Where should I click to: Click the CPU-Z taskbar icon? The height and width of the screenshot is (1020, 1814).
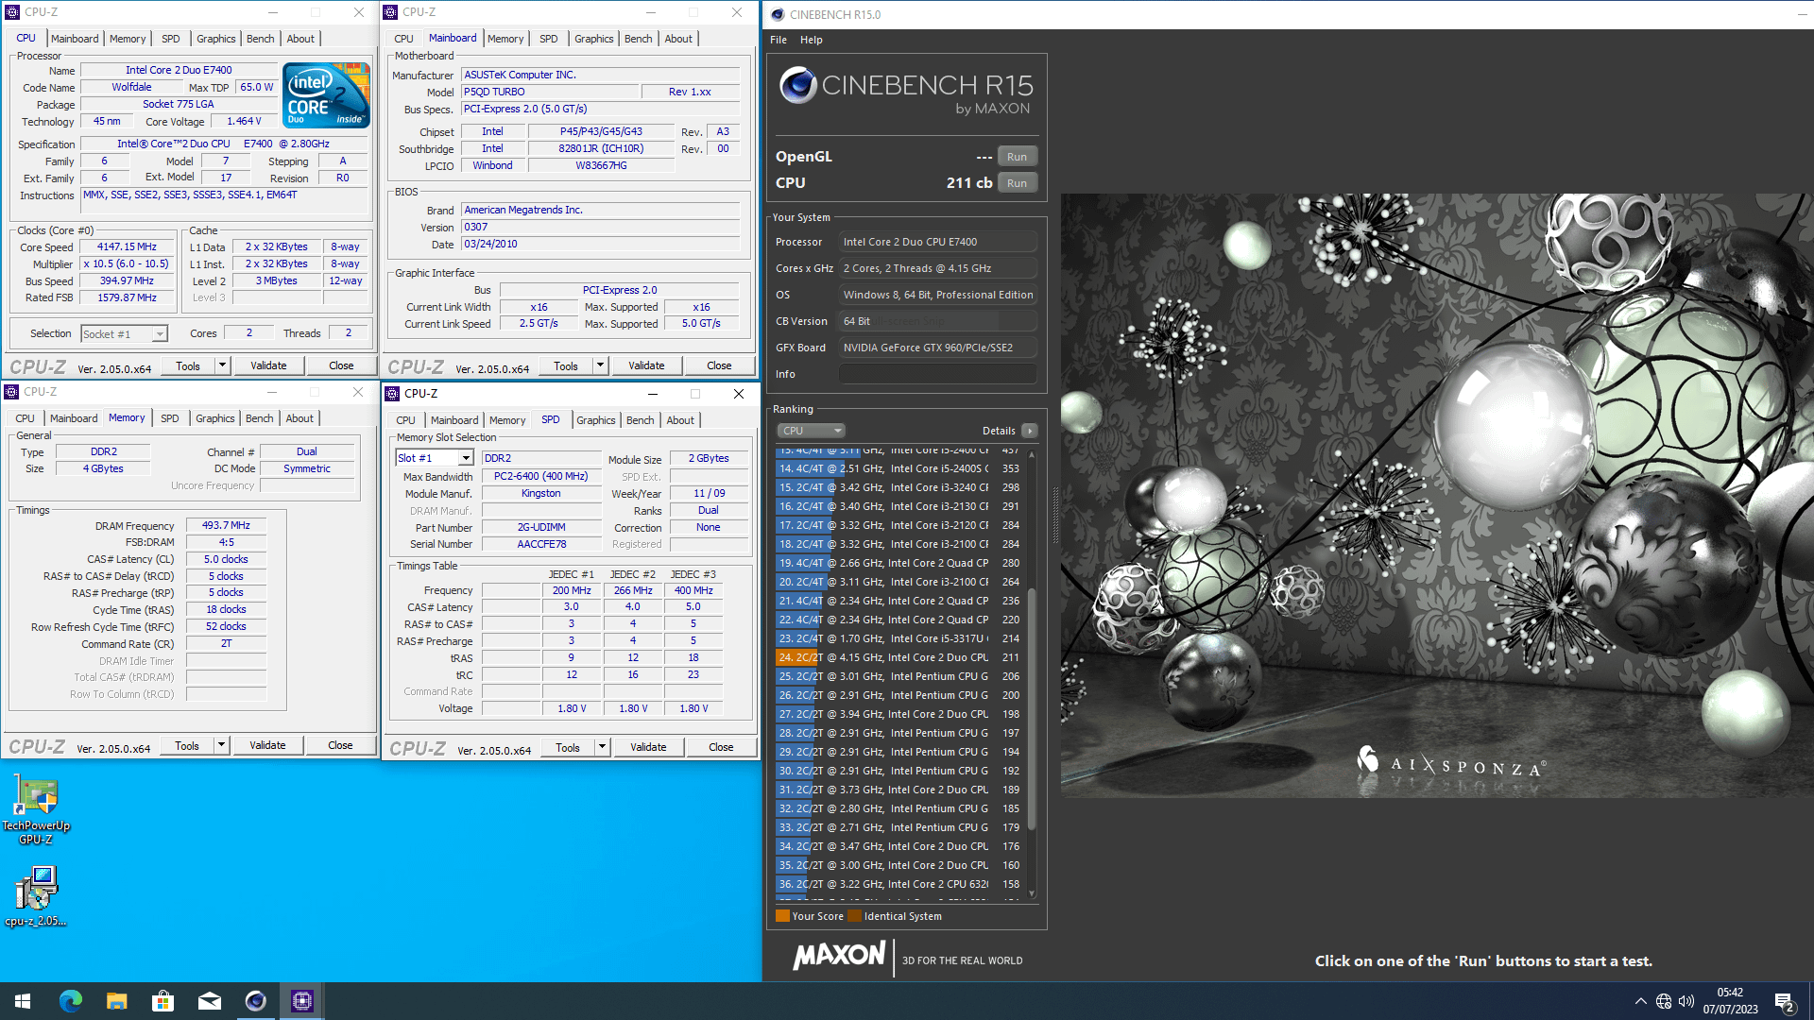301,1001
